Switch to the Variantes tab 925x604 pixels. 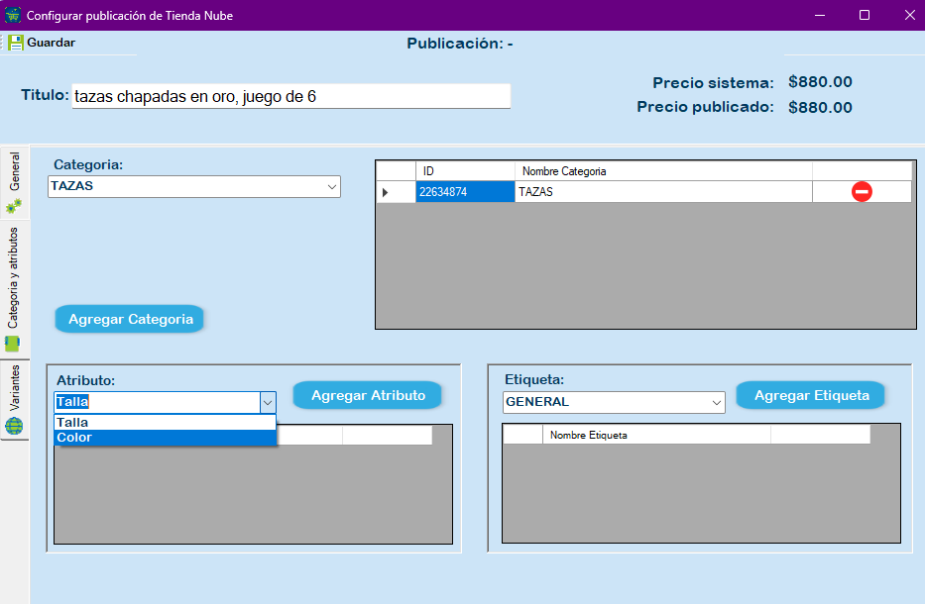tap(14, 388)
